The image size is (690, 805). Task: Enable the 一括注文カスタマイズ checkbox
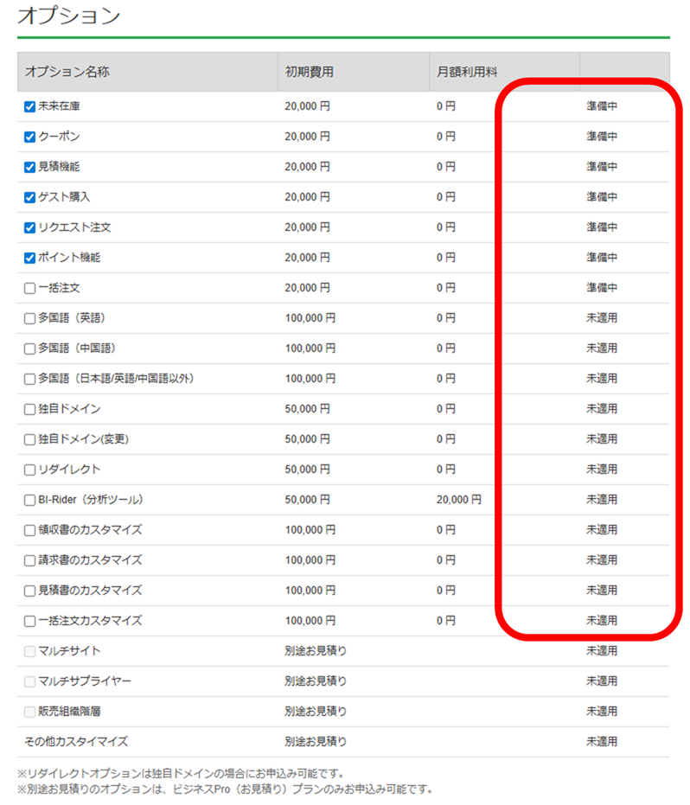pos(29,621)
